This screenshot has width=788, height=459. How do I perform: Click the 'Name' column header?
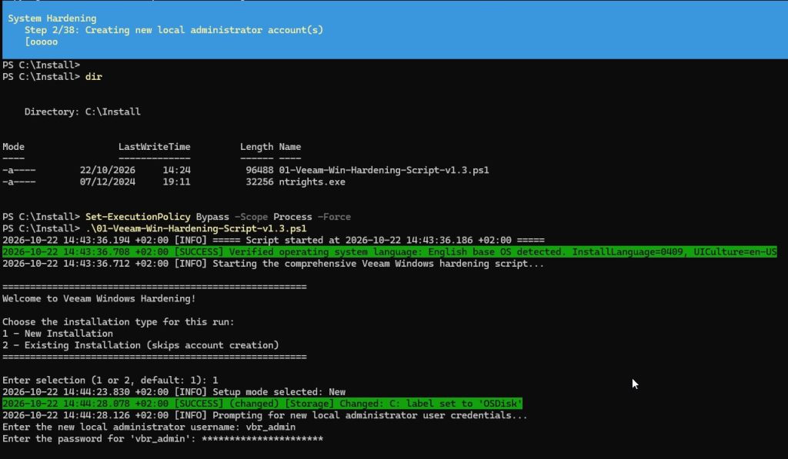click(290, 147)
